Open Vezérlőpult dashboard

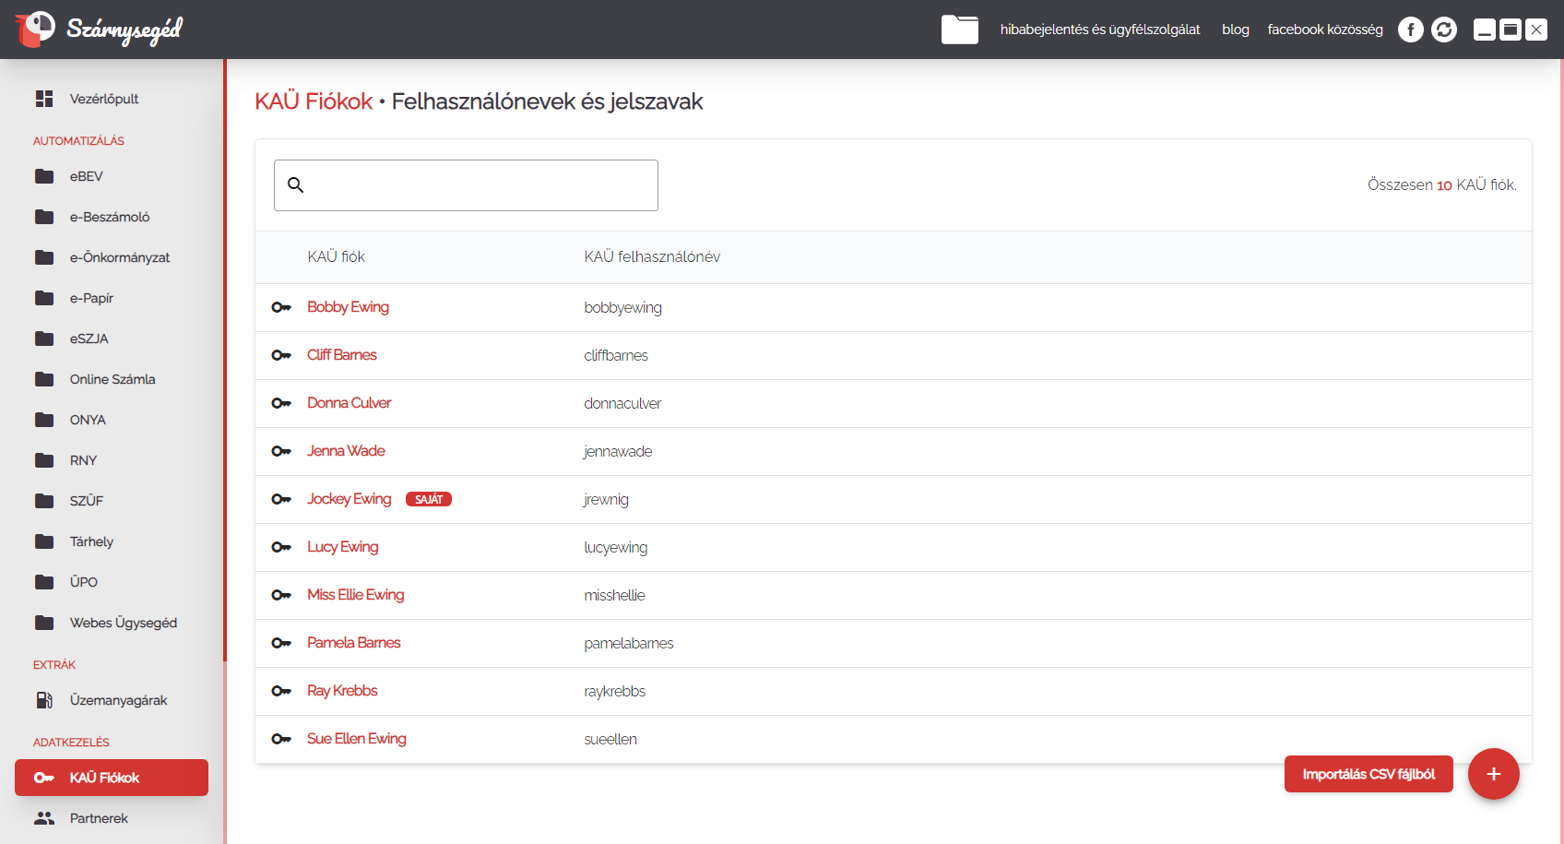click(x=103, y=99)
